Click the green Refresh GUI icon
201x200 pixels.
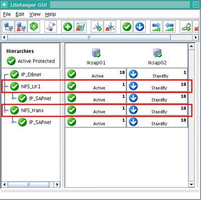(34, 27)
